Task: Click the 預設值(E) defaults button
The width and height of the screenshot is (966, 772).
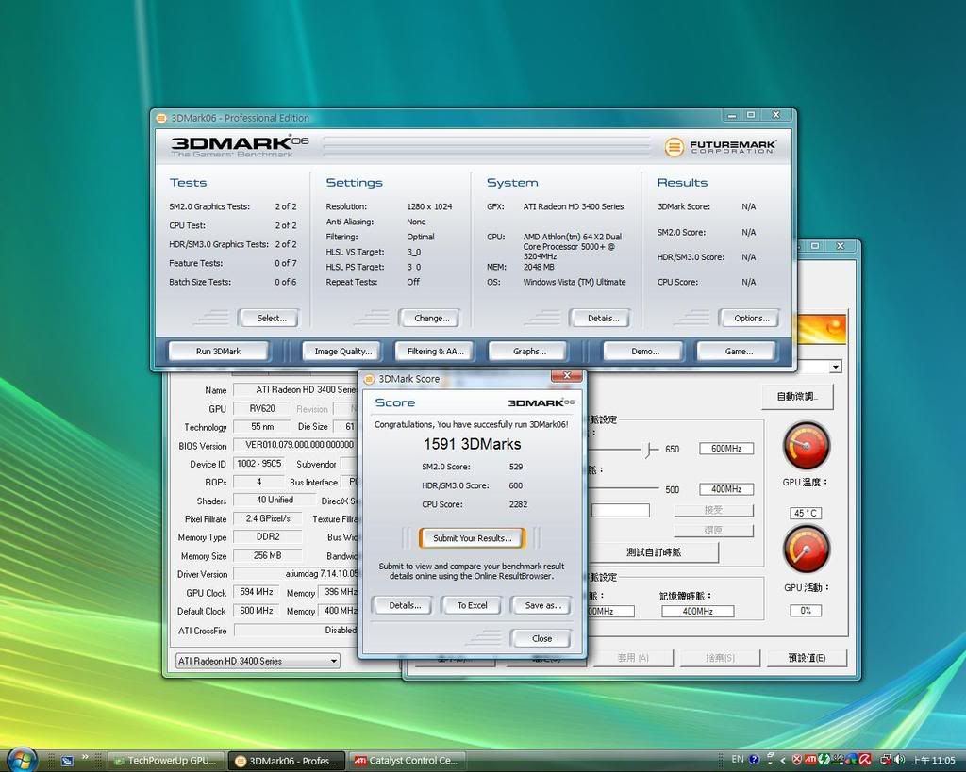Action: point(807,658)
